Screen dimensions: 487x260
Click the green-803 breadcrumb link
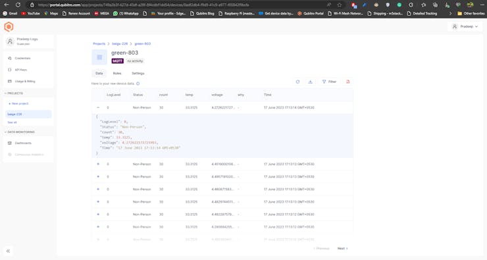143,44
